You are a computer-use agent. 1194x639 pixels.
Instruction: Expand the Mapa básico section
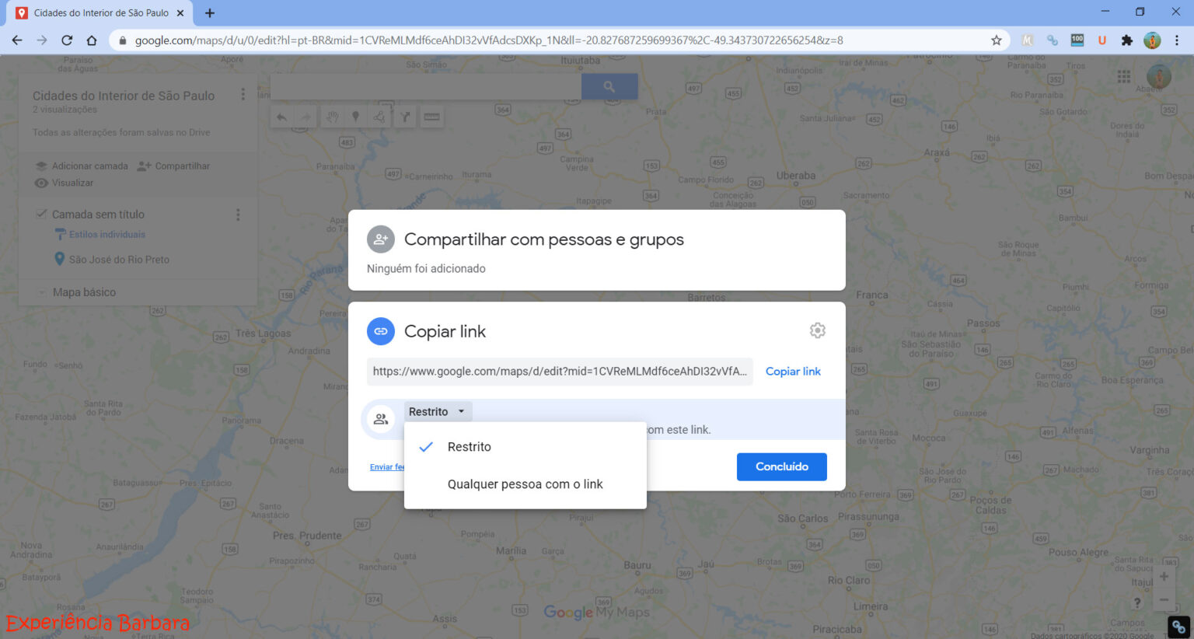click(43, 292)
